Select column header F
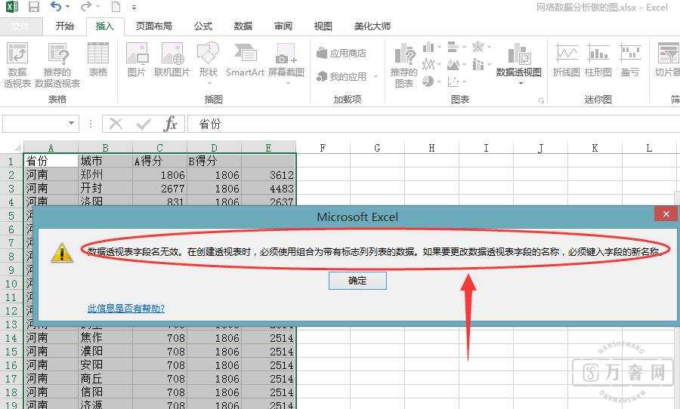This screenshot has width=680, height=409. pyautogui.click(x=323, y=148)
